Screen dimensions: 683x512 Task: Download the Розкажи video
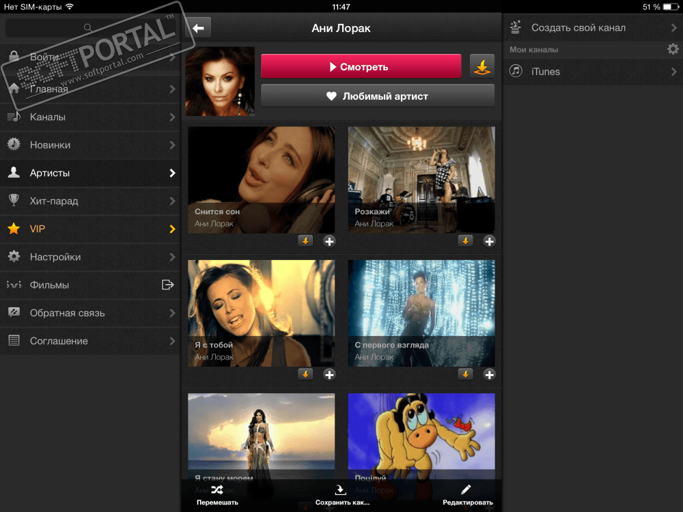[x=465, y=241]
